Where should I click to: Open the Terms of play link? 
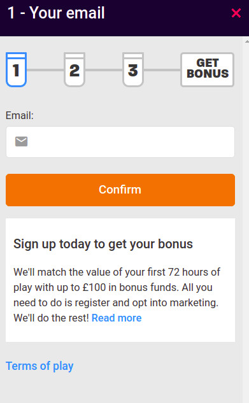(39, 366)
